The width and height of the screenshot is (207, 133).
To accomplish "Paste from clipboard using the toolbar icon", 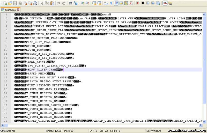I will (52, 3).
